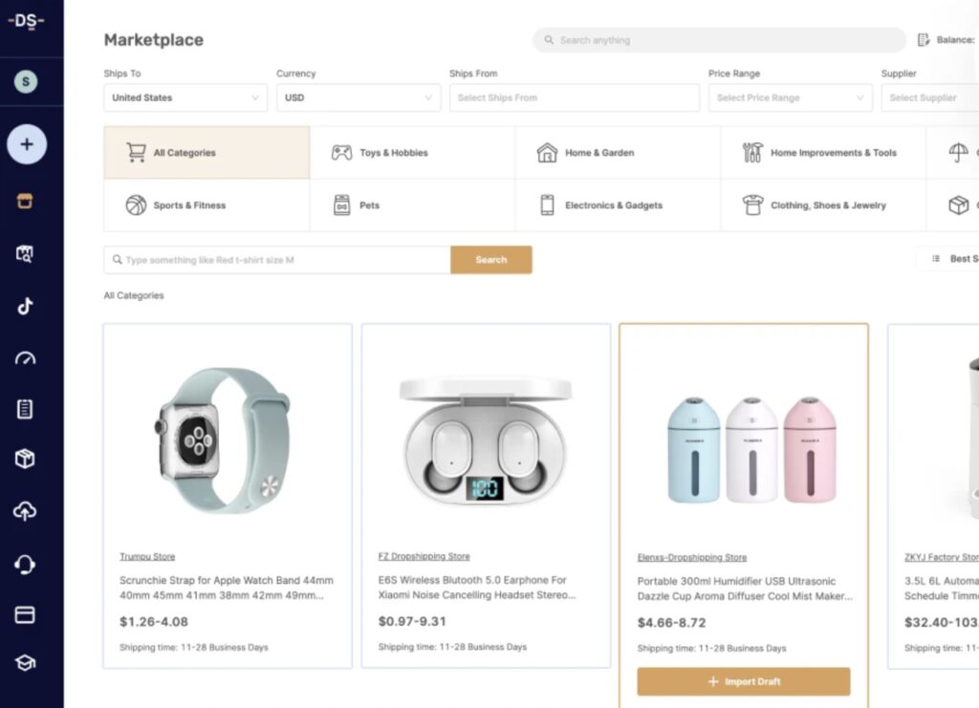
Task: Expand the Currency dropdown set to USD
Action: pos(359,97)
